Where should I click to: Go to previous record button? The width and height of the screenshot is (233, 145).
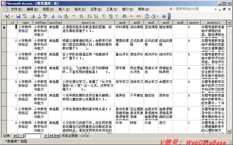pos(21,136)
